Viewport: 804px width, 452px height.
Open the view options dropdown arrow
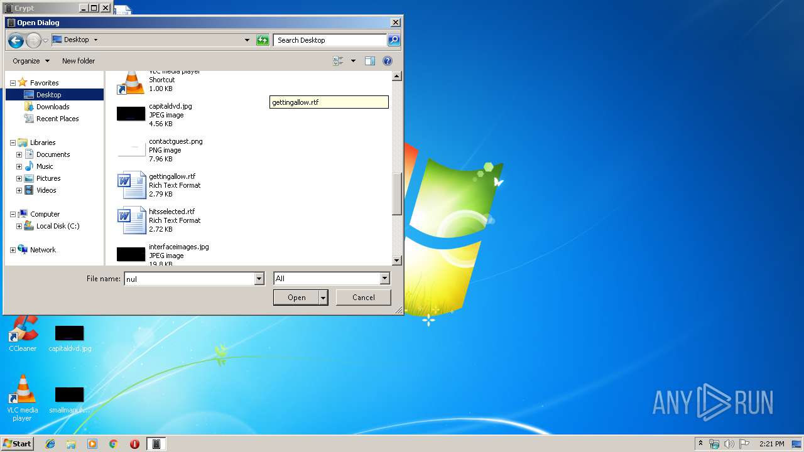353,61
